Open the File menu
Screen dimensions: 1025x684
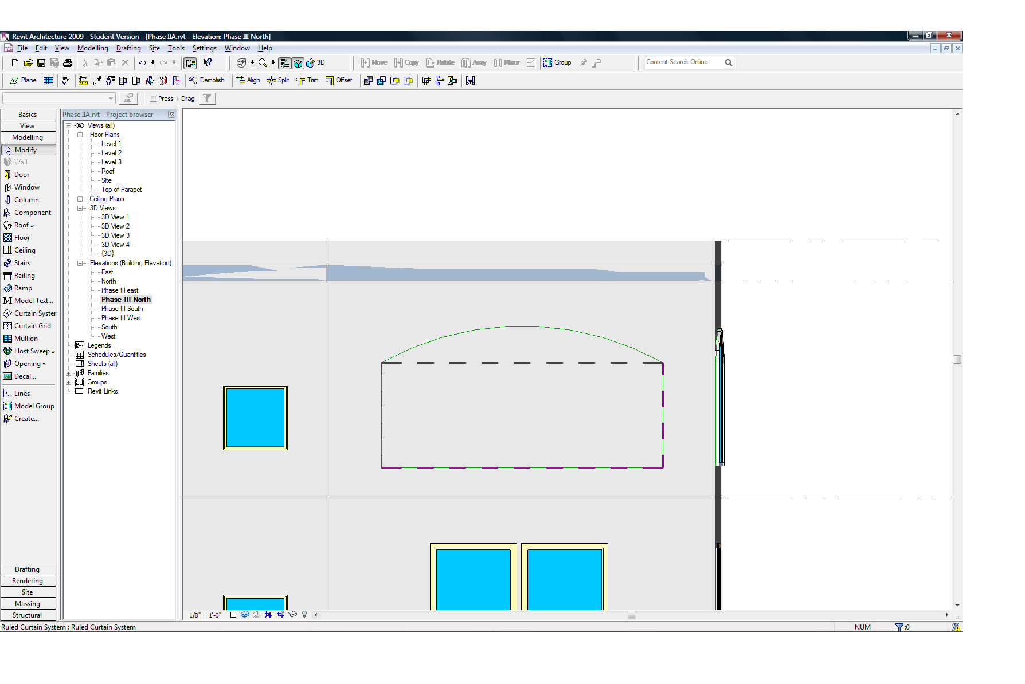pyautogui.click(x=22, y=48)
